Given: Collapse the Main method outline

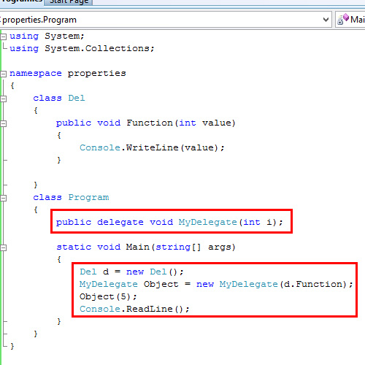Looking at the screenshot, I should [x=3, y=247].
